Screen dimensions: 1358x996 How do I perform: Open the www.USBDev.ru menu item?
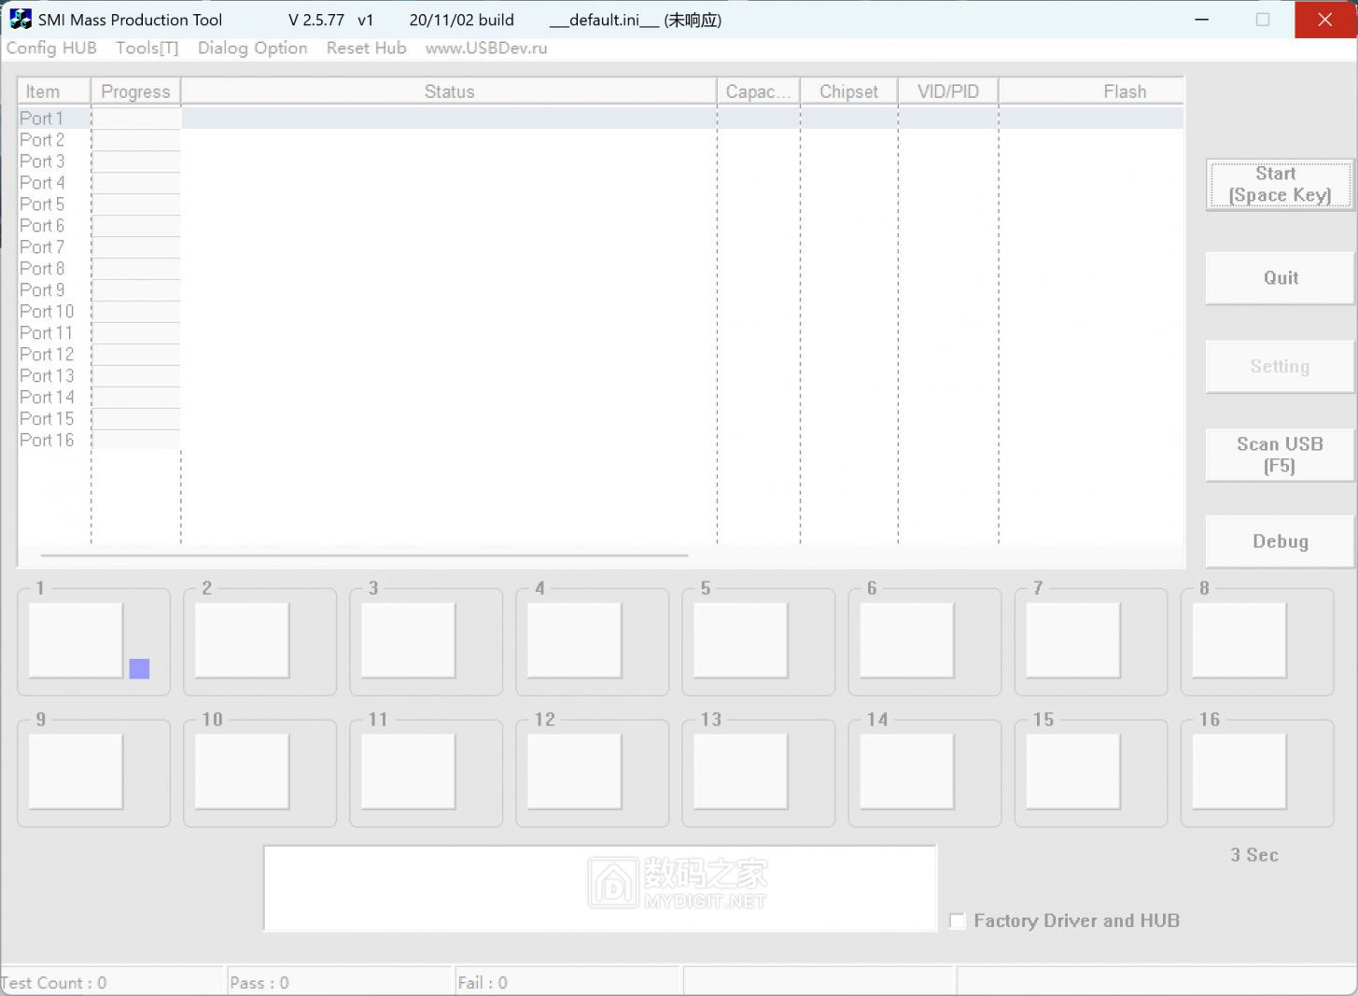[485, 49]
